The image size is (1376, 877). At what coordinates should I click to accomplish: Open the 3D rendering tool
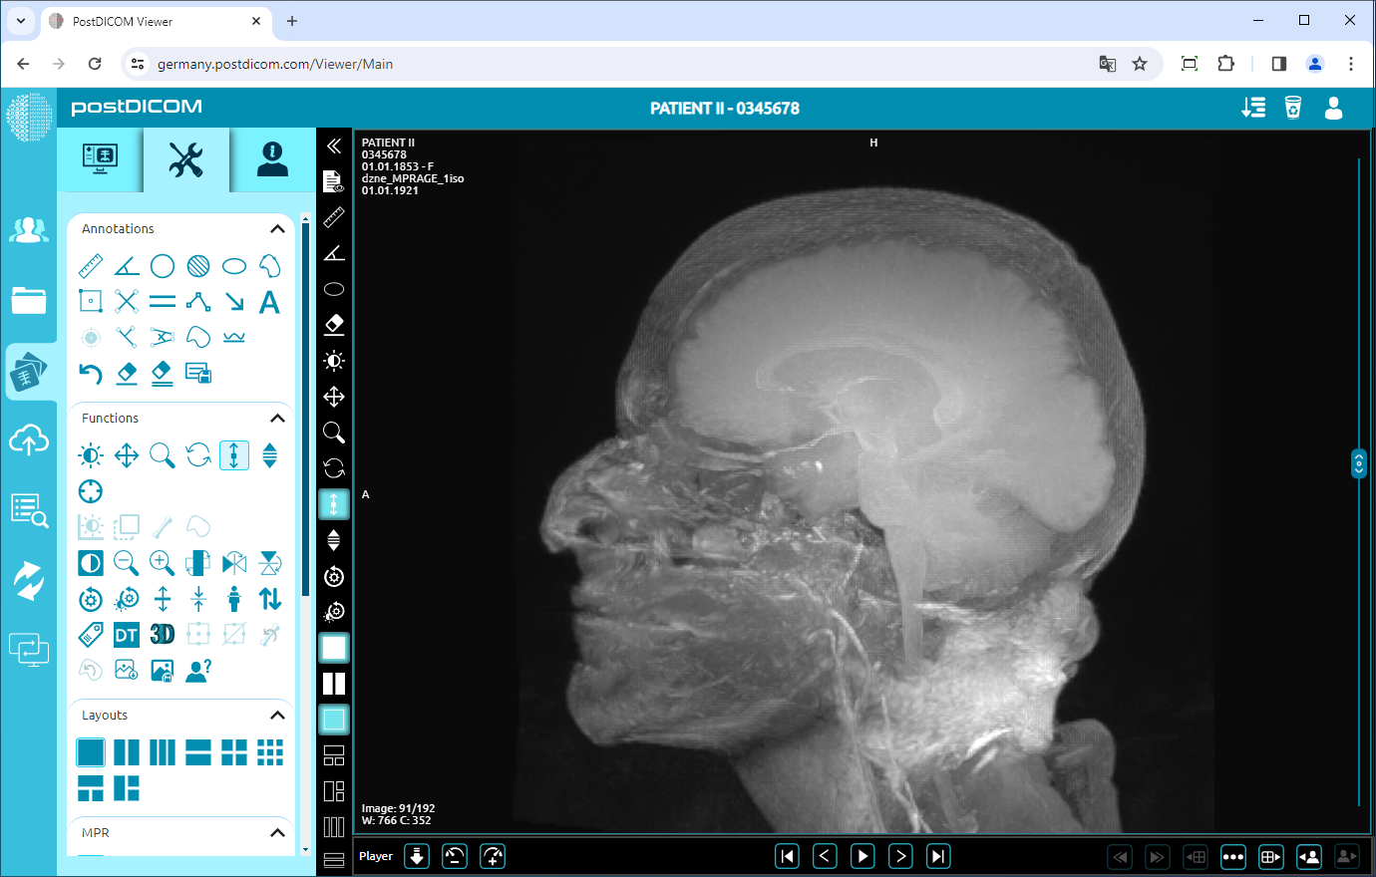(x=162, y=634)
